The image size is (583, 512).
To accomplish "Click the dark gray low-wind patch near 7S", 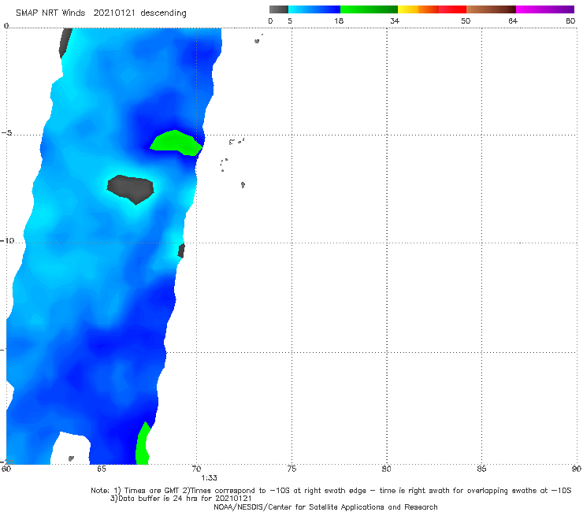I will (131, 189).
